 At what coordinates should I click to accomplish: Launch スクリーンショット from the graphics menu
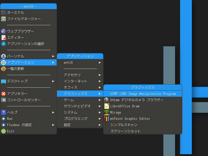point(142,131)
